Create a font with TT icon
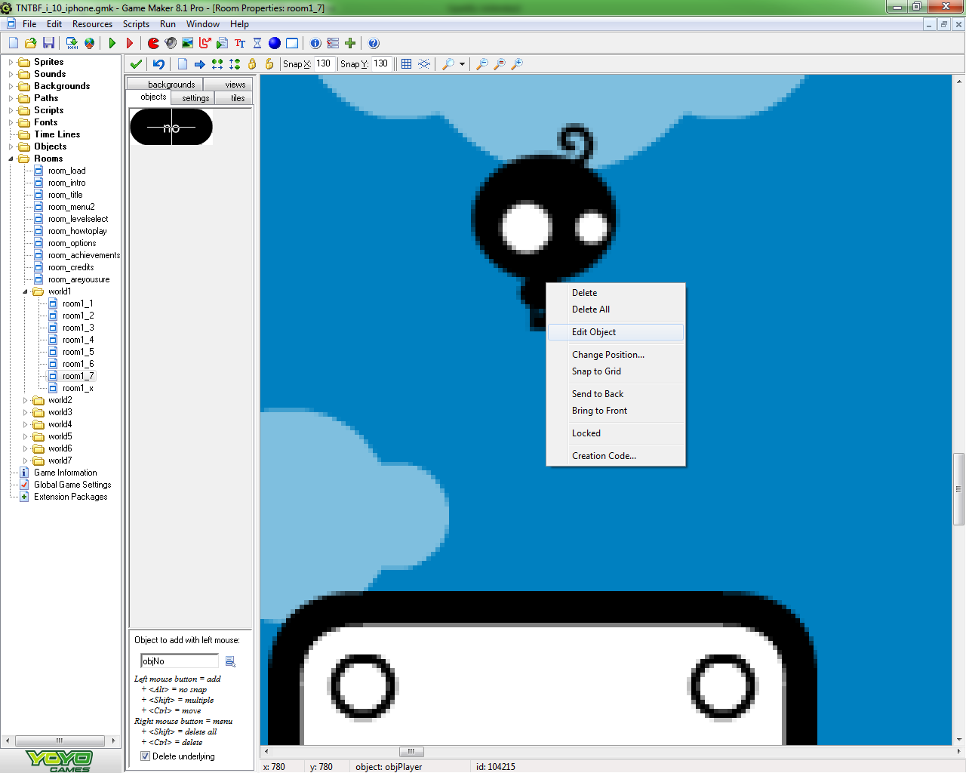This screenshot has width=966, height=773. (x=240, y=43)
